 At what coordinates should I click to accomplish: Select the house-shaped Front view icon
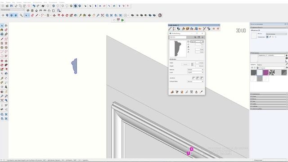click(36, 11)
